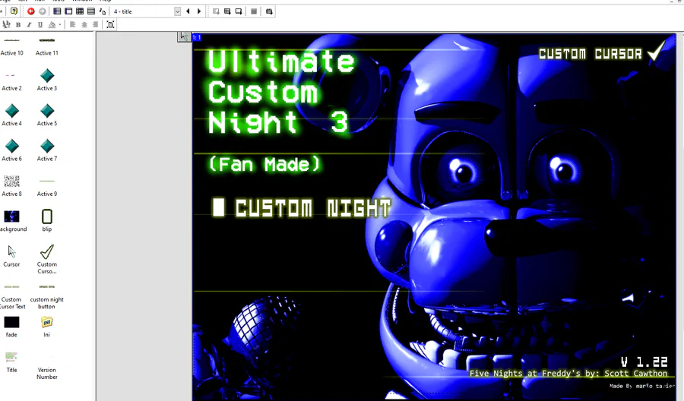
Task: Select the 'V 1.22' version text
Action: [644, 362]
